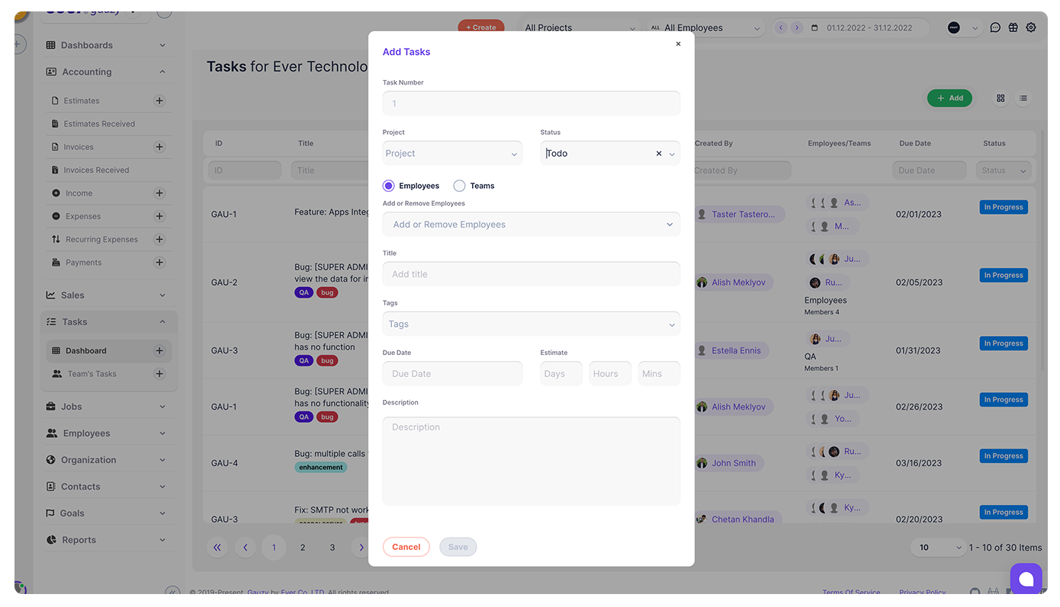The image size is (1060, 607).
Task: Open the Project dropdown in Add Tasks
Action: 452,152
